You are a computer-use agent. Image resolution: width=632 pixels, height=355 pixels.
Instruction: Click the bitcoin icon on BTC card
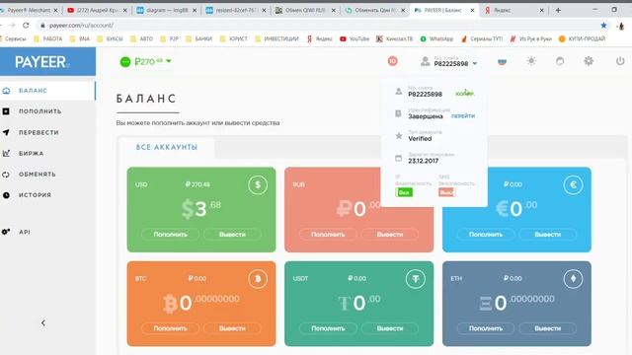tap(258, 279)
